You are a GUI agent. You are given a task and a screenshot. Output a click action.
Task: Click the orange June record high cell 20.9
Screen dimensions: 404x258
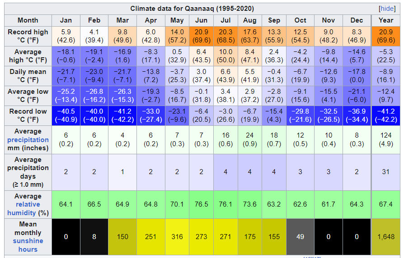pos(201,36)
